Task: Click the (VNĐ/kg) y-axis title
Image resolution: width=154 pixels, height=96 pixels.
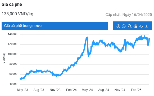Action: click(4, 59)
